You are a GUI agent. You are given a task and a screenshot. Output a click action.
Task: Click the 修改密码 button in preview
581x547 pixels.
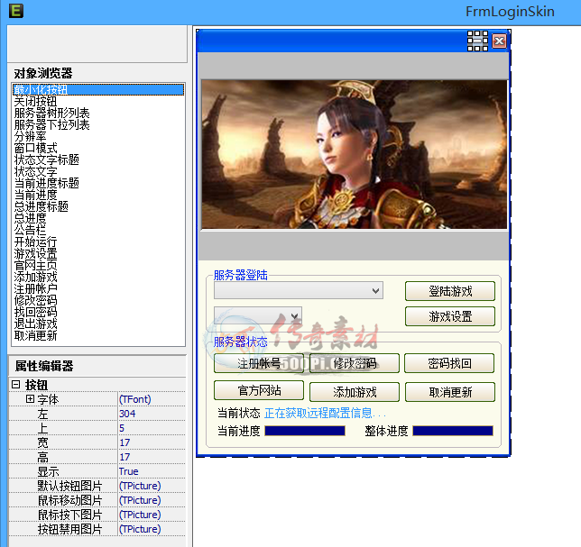[355, 363]
